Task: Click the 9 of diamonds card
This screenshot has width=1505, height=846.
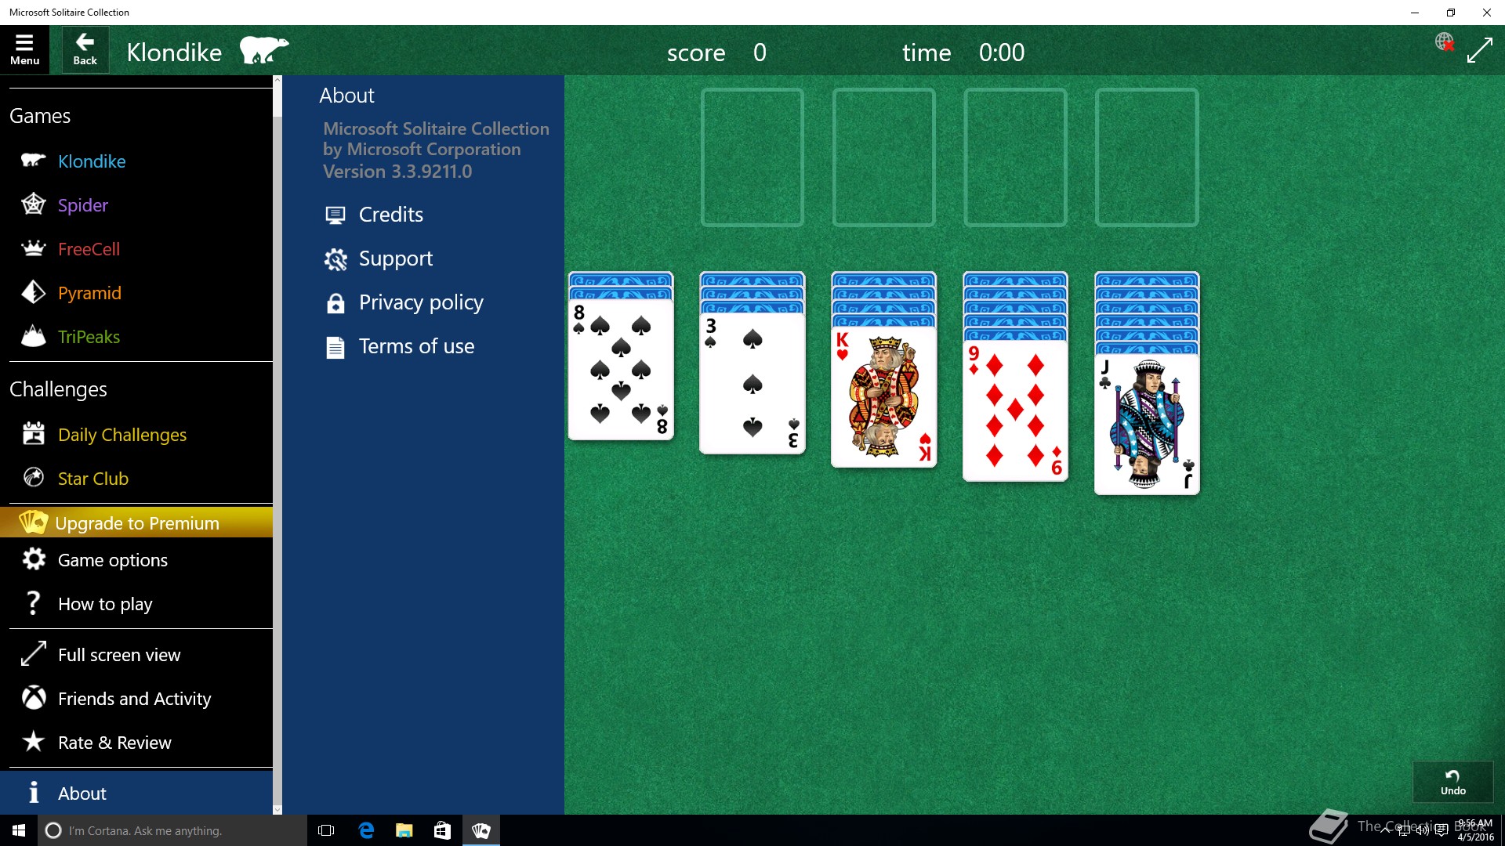Action: [1015, 410]
